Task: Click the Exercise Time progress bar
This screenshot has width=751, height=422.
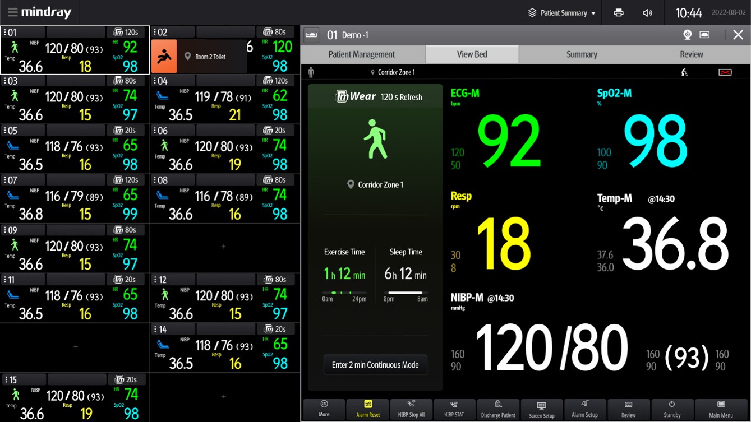Action: click(344, 293)
